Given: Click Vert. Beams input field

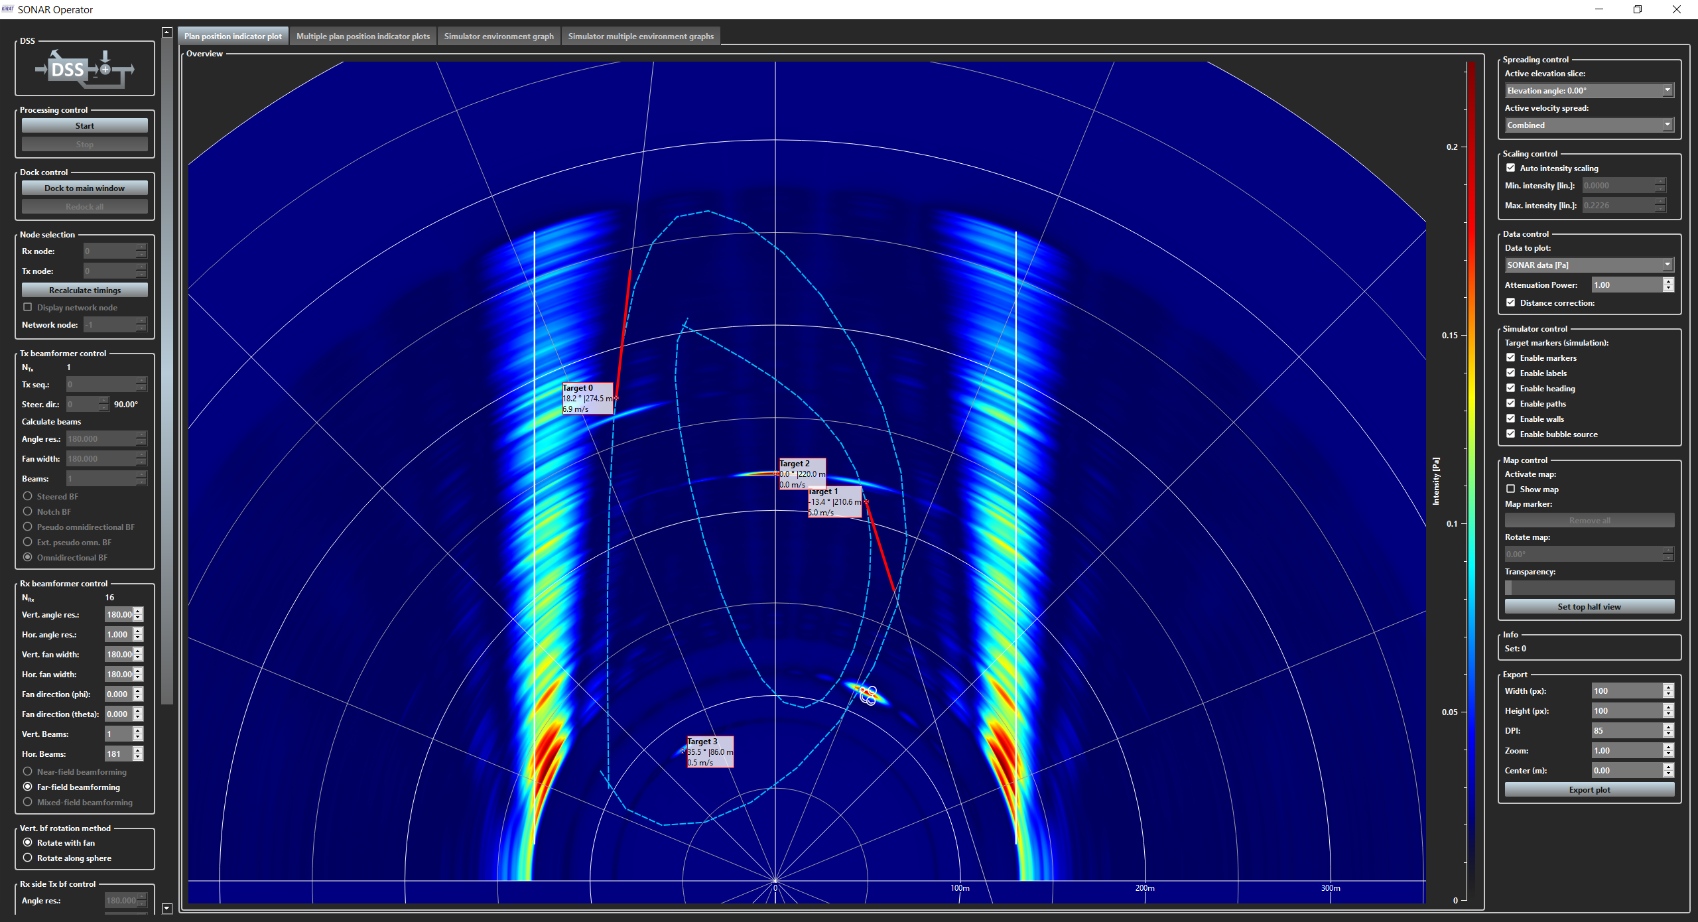Looking at the screenshot, I should [119, 734].
